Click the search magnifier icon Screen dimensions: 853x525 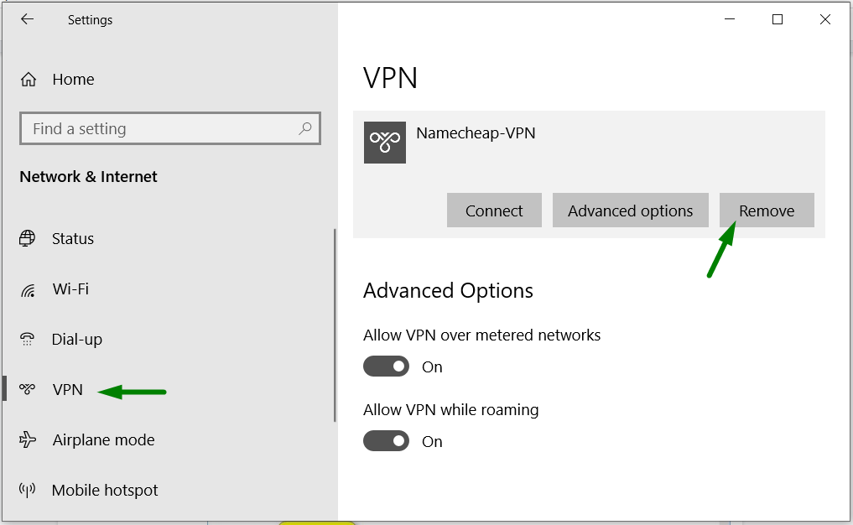pyautogui.click(x=305, y=128)
